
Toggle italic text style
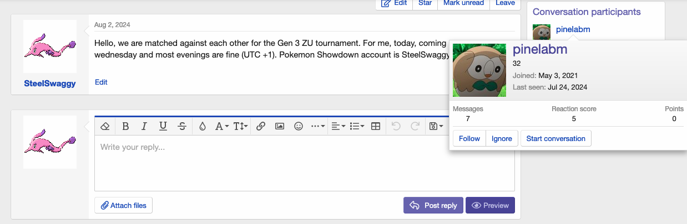tap(144, 126)
